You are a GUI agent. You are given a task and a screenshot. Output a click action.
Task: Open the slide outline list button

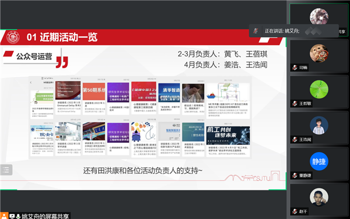tap(6, 169)
